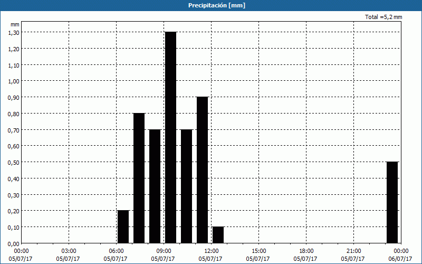Click the y-axis value 0,30
422x264 pixels.
tap(14, 195)
